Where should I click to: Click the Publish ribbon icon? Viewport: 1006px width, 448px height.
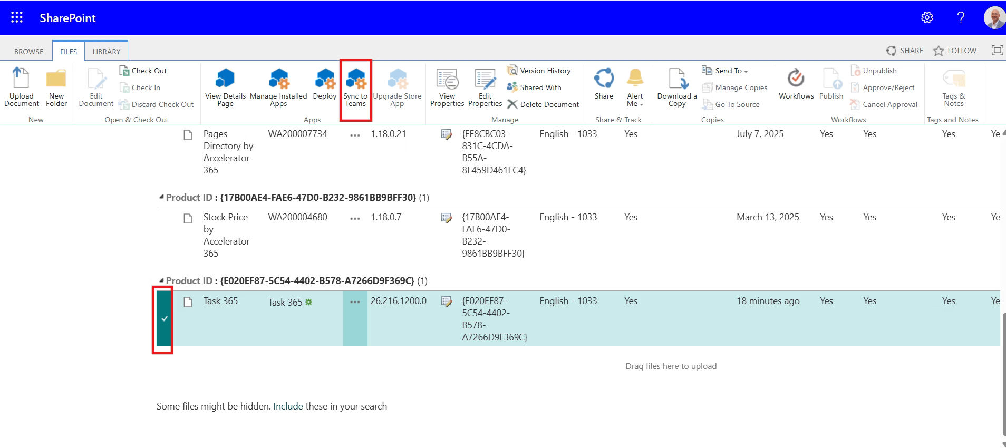[831, 84]
